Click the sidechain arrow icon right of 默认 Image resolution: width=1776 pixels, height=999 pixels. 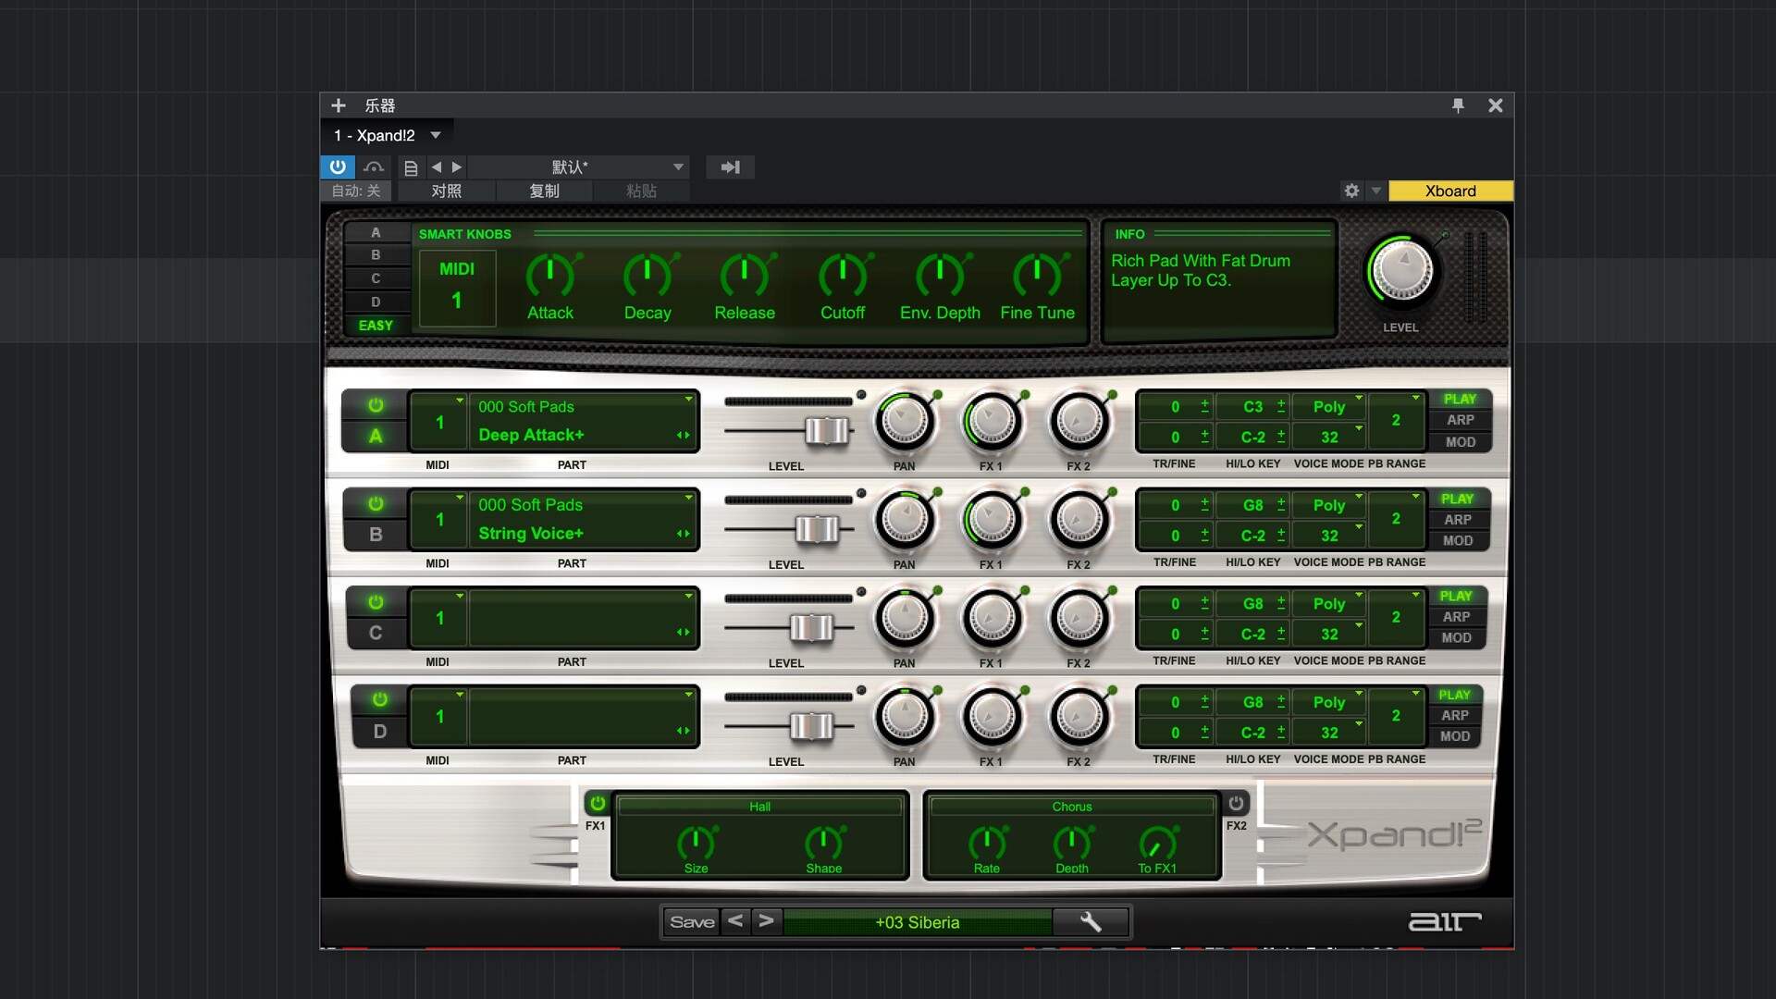tap(730, 167)
